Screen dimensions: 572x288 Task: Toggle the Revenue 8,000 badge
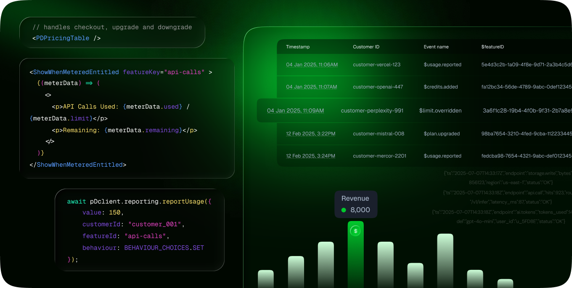[x=356, y=204]
